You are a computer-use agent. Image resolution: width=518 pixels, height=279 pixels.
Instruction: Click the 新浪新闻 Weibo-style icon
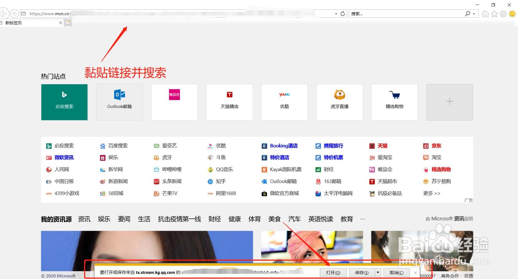point(103,182)
